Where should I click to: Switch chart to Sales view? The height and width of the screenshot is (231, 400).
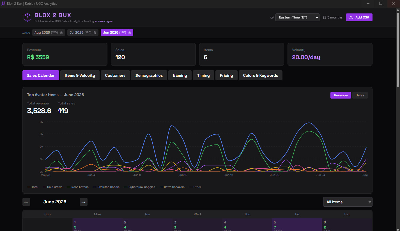coord(360,95)
